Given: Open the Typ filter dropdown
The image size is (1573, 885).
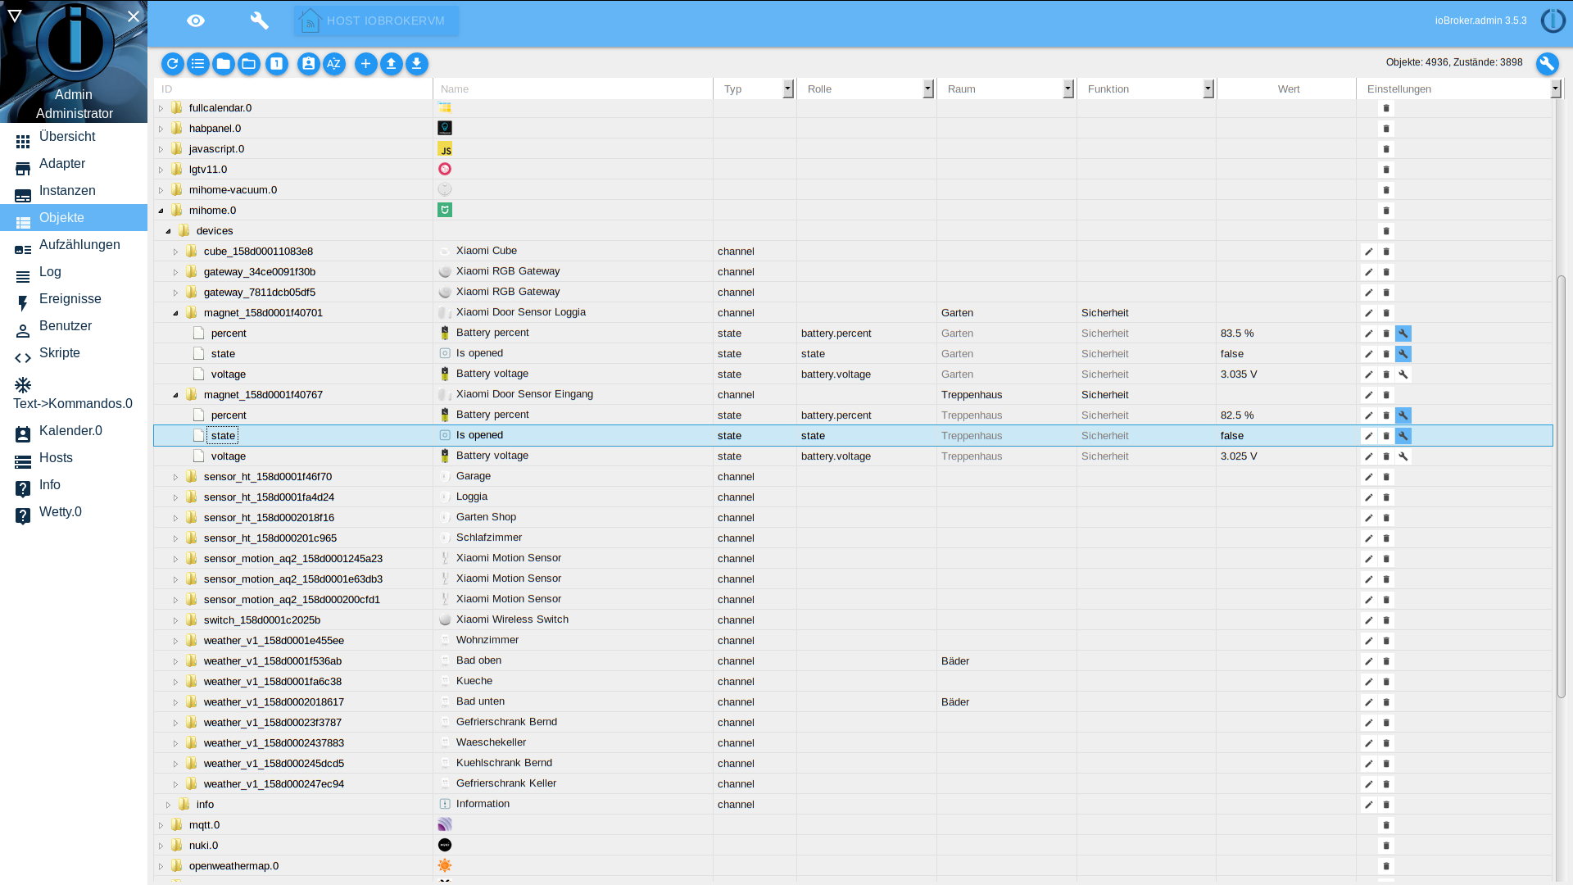Looking at the screenshot, I should click(787, 88).
